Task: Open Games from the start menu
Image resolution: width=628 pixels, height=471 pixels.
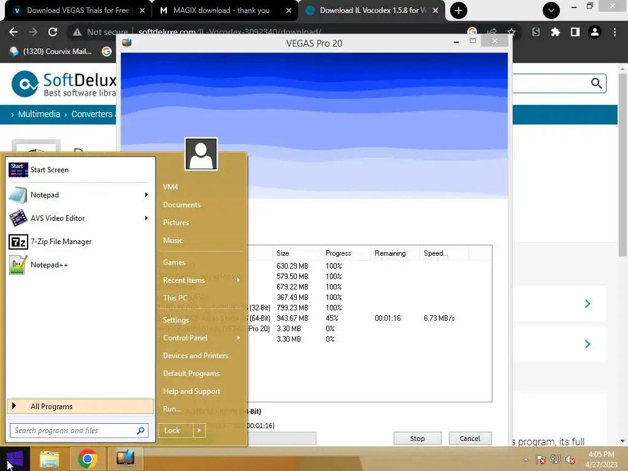Action: tap(174, 262)
